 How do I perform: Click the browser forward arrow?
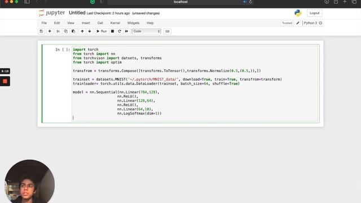pos(46,2)
